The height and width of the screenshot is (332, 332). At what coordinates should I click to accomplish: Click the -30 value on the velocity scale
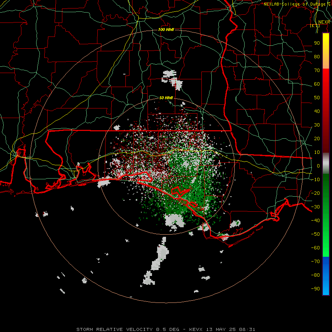pyautogui.click(x=315, y=207)
